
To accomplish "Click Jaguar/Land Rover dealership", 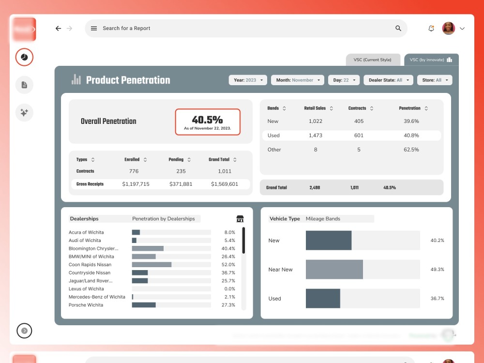I will [91, 281].
